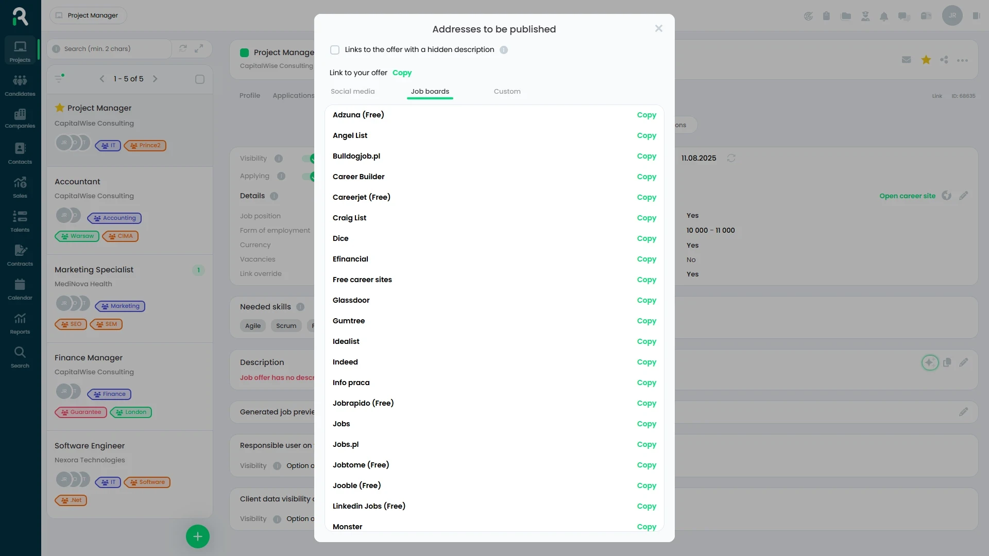Screen dimensions: 989x556
Task: Toggle the select-all checkbox above the project list
Action: 200,79
